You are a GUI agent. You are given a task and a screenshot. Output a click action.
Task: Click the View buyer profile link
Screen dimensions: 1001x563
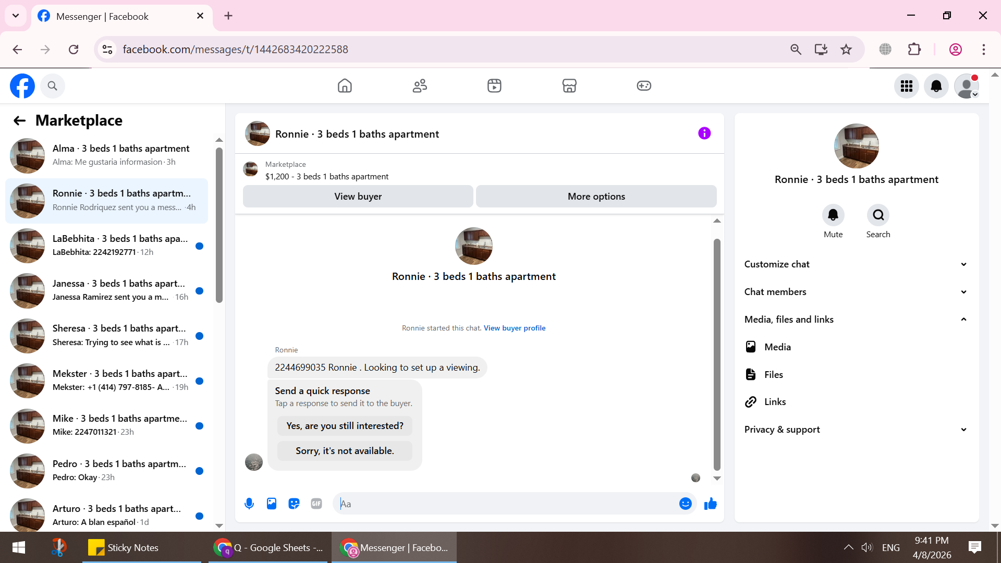click(x=515, y=328)
